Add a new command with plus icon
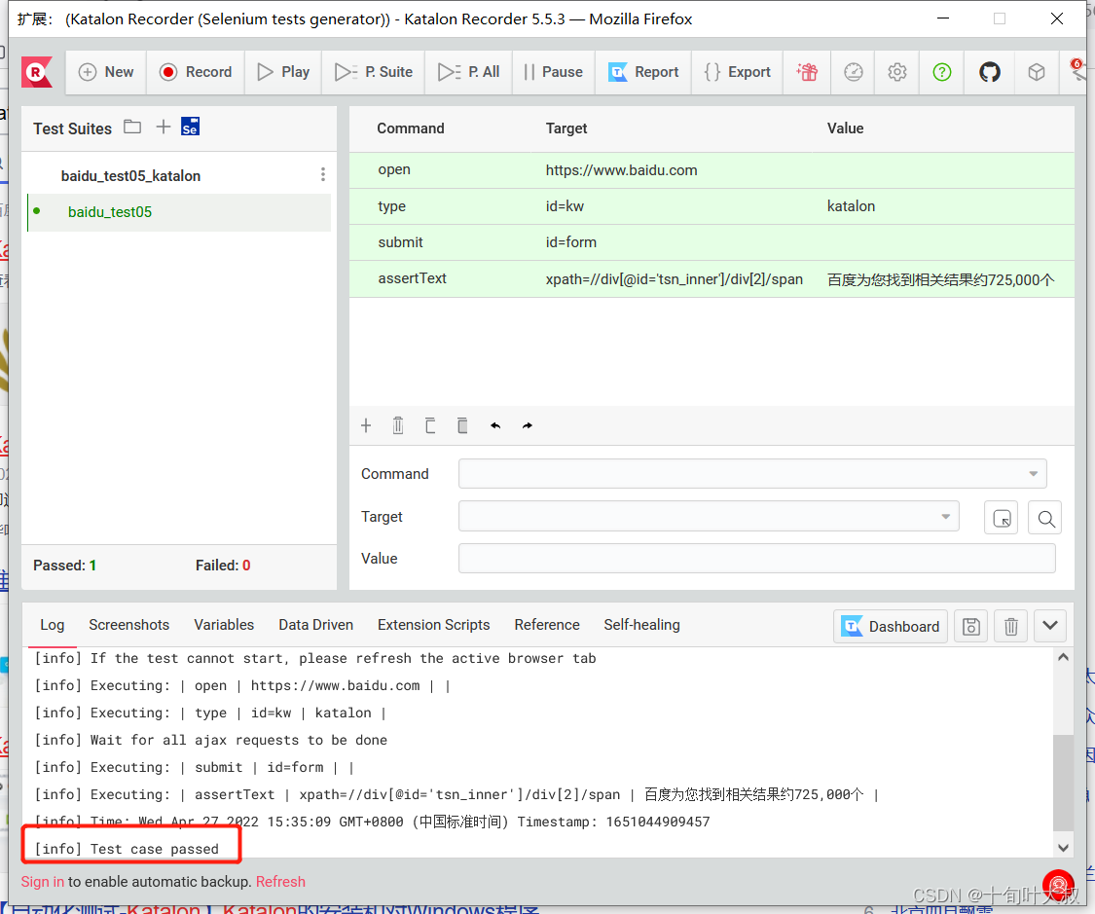This screenshot has height=914, width=1095. (x=366, y=425)
